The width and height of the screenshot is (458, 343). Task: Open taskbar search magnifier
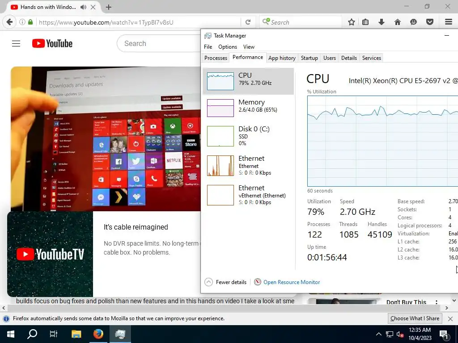tap(32, 334)
